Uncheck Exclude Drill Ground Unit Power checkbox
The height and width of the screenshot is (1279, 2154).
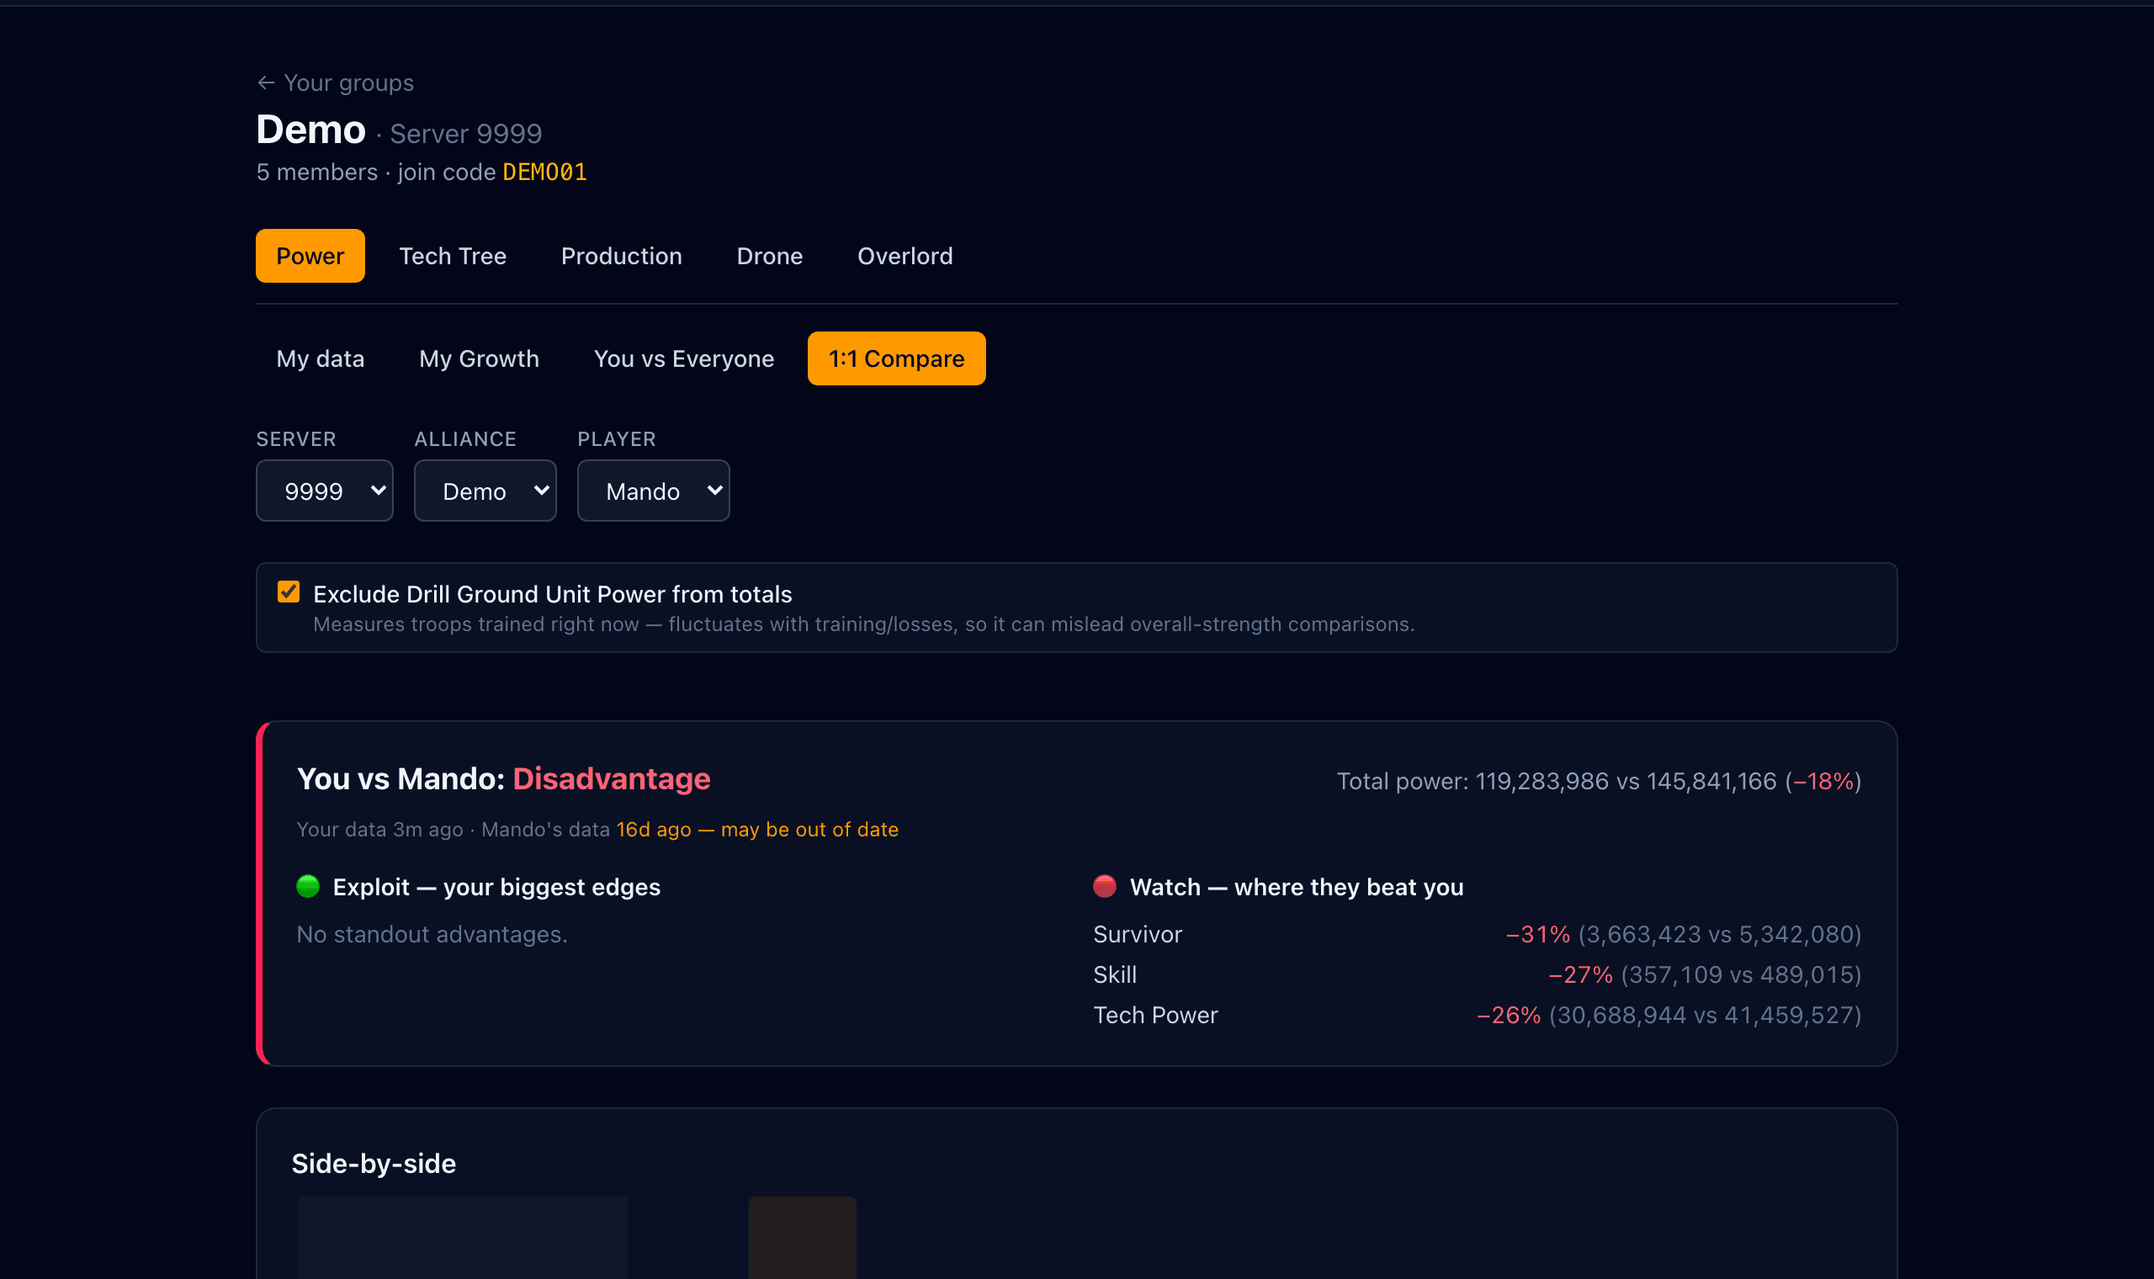(289, 592)
